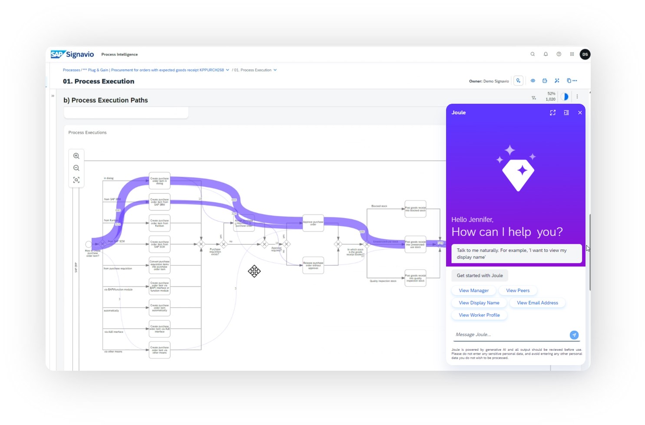This screenshot has width=645, height=425.
Task: Select the View Display Name suggestion
Action: point(479,303)
